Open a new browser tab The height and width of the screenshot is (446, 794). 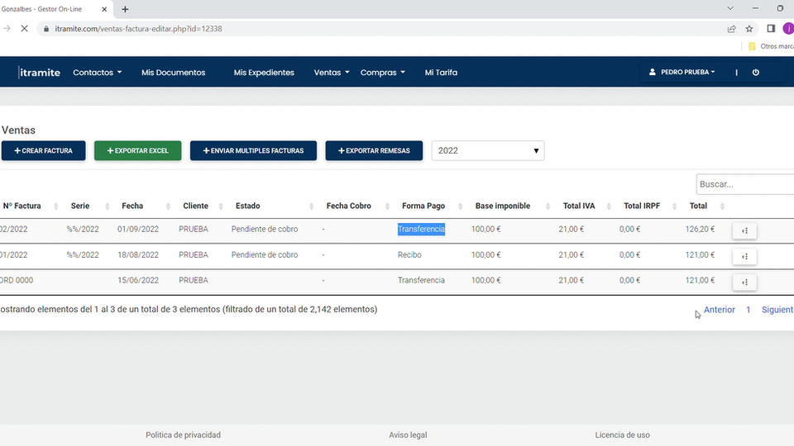(125, 9)
